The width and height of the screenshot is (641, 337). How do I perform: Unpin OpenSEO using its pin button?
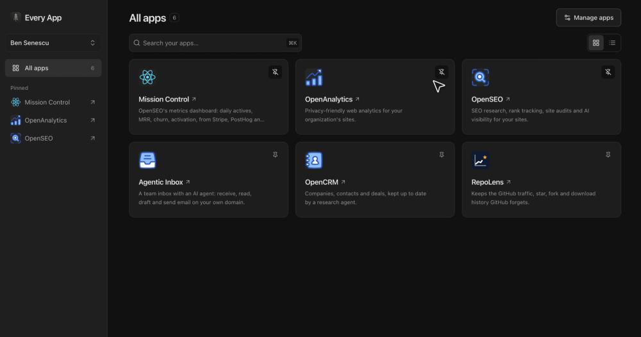point(608,72)
